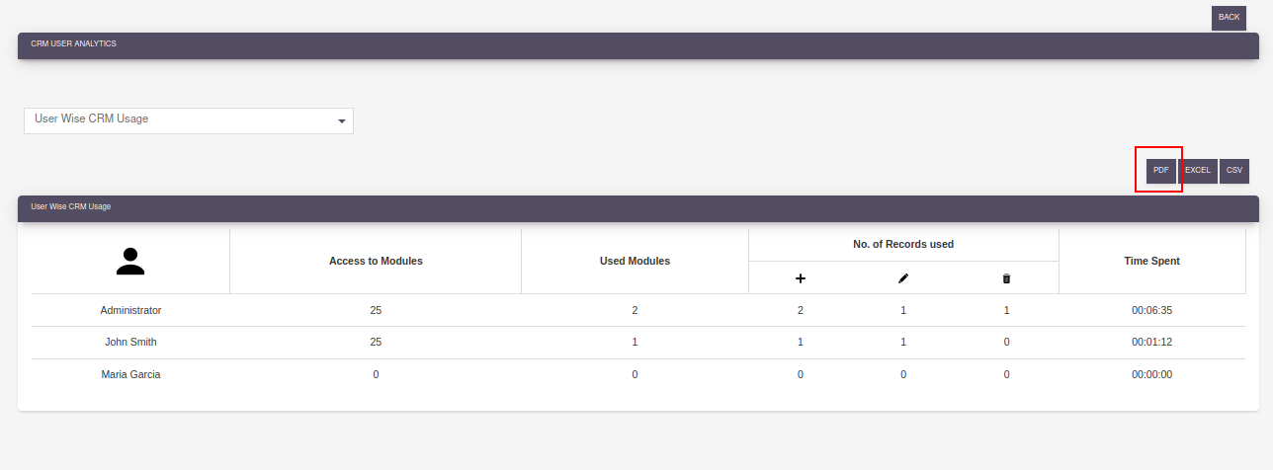Image resolution: width=1273 pixels, height=470 pixels.
Task: Click the Time Spent column header
Action: click(x=1151, y=262)
